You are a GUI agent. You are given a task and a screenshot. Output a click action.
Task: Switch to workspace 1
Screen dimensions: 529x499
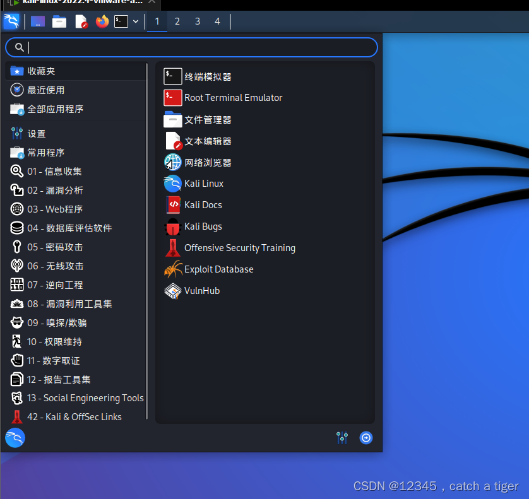point(157,21)
